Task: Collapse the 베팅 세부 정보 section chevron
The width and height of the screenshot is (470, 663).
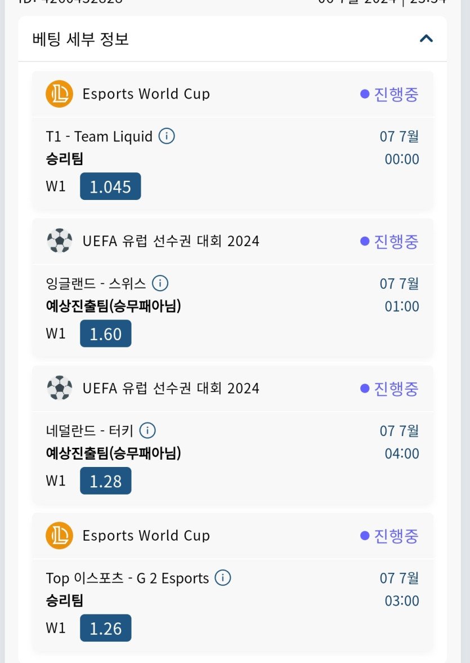Action: click(426, 39)
